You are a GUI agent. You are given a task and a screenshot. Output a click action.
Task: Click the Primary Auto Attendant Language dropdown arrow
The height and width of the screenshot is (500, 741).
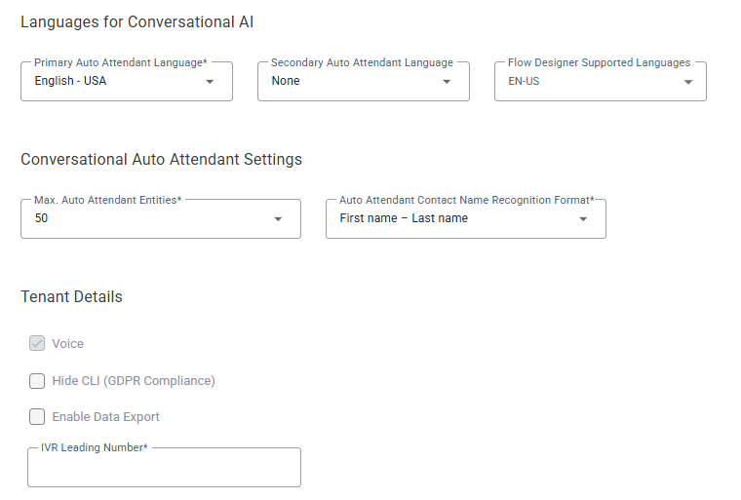point(210,82)
